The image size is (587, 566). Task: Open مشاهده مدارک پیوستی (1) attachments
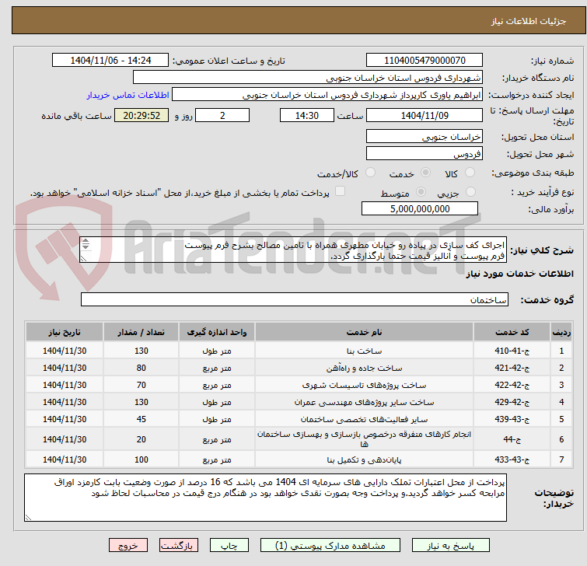330,546
